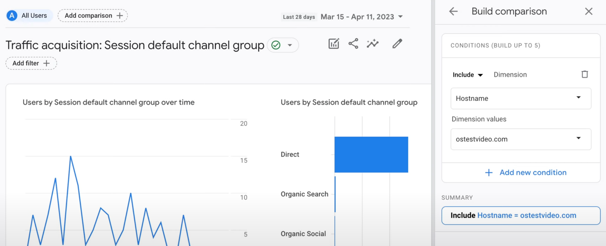
Task: Share this report via share icon
Action: pos(353,44)
